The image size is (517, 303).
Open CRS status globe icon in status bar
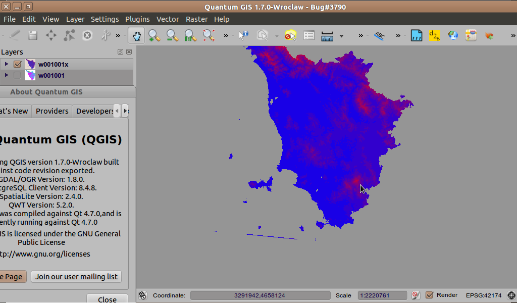(511, 295)
